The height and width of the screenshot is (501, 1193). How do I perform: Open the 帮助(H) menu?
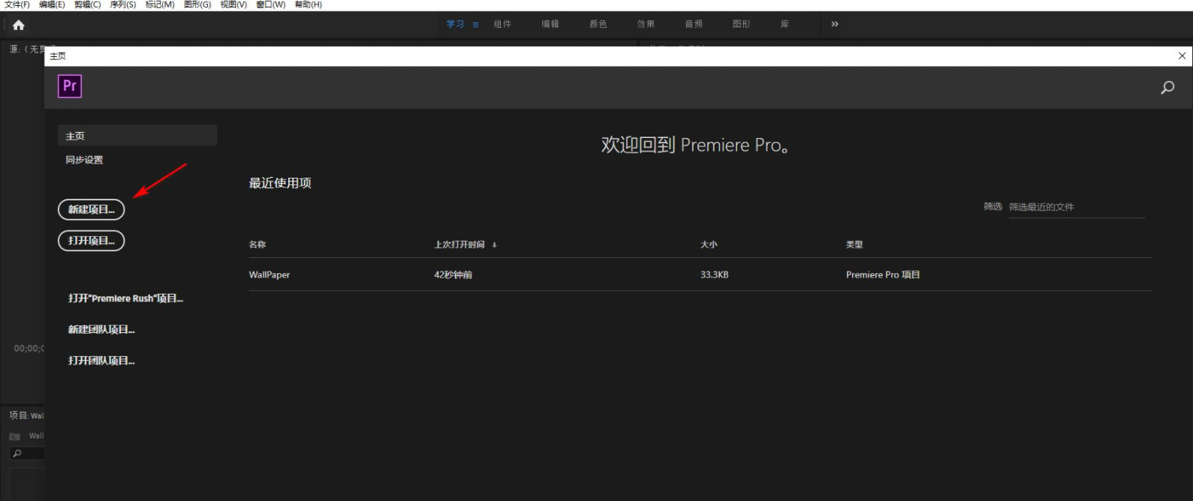309,4
